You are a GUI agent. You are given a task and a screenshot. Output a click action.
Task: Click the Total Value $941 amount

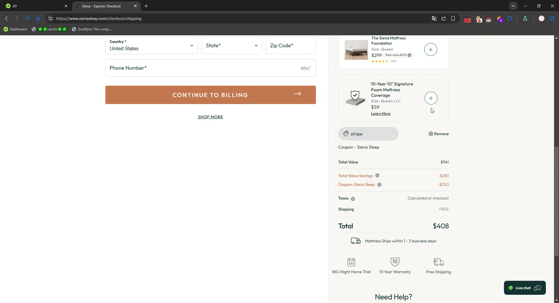point(445,162)
